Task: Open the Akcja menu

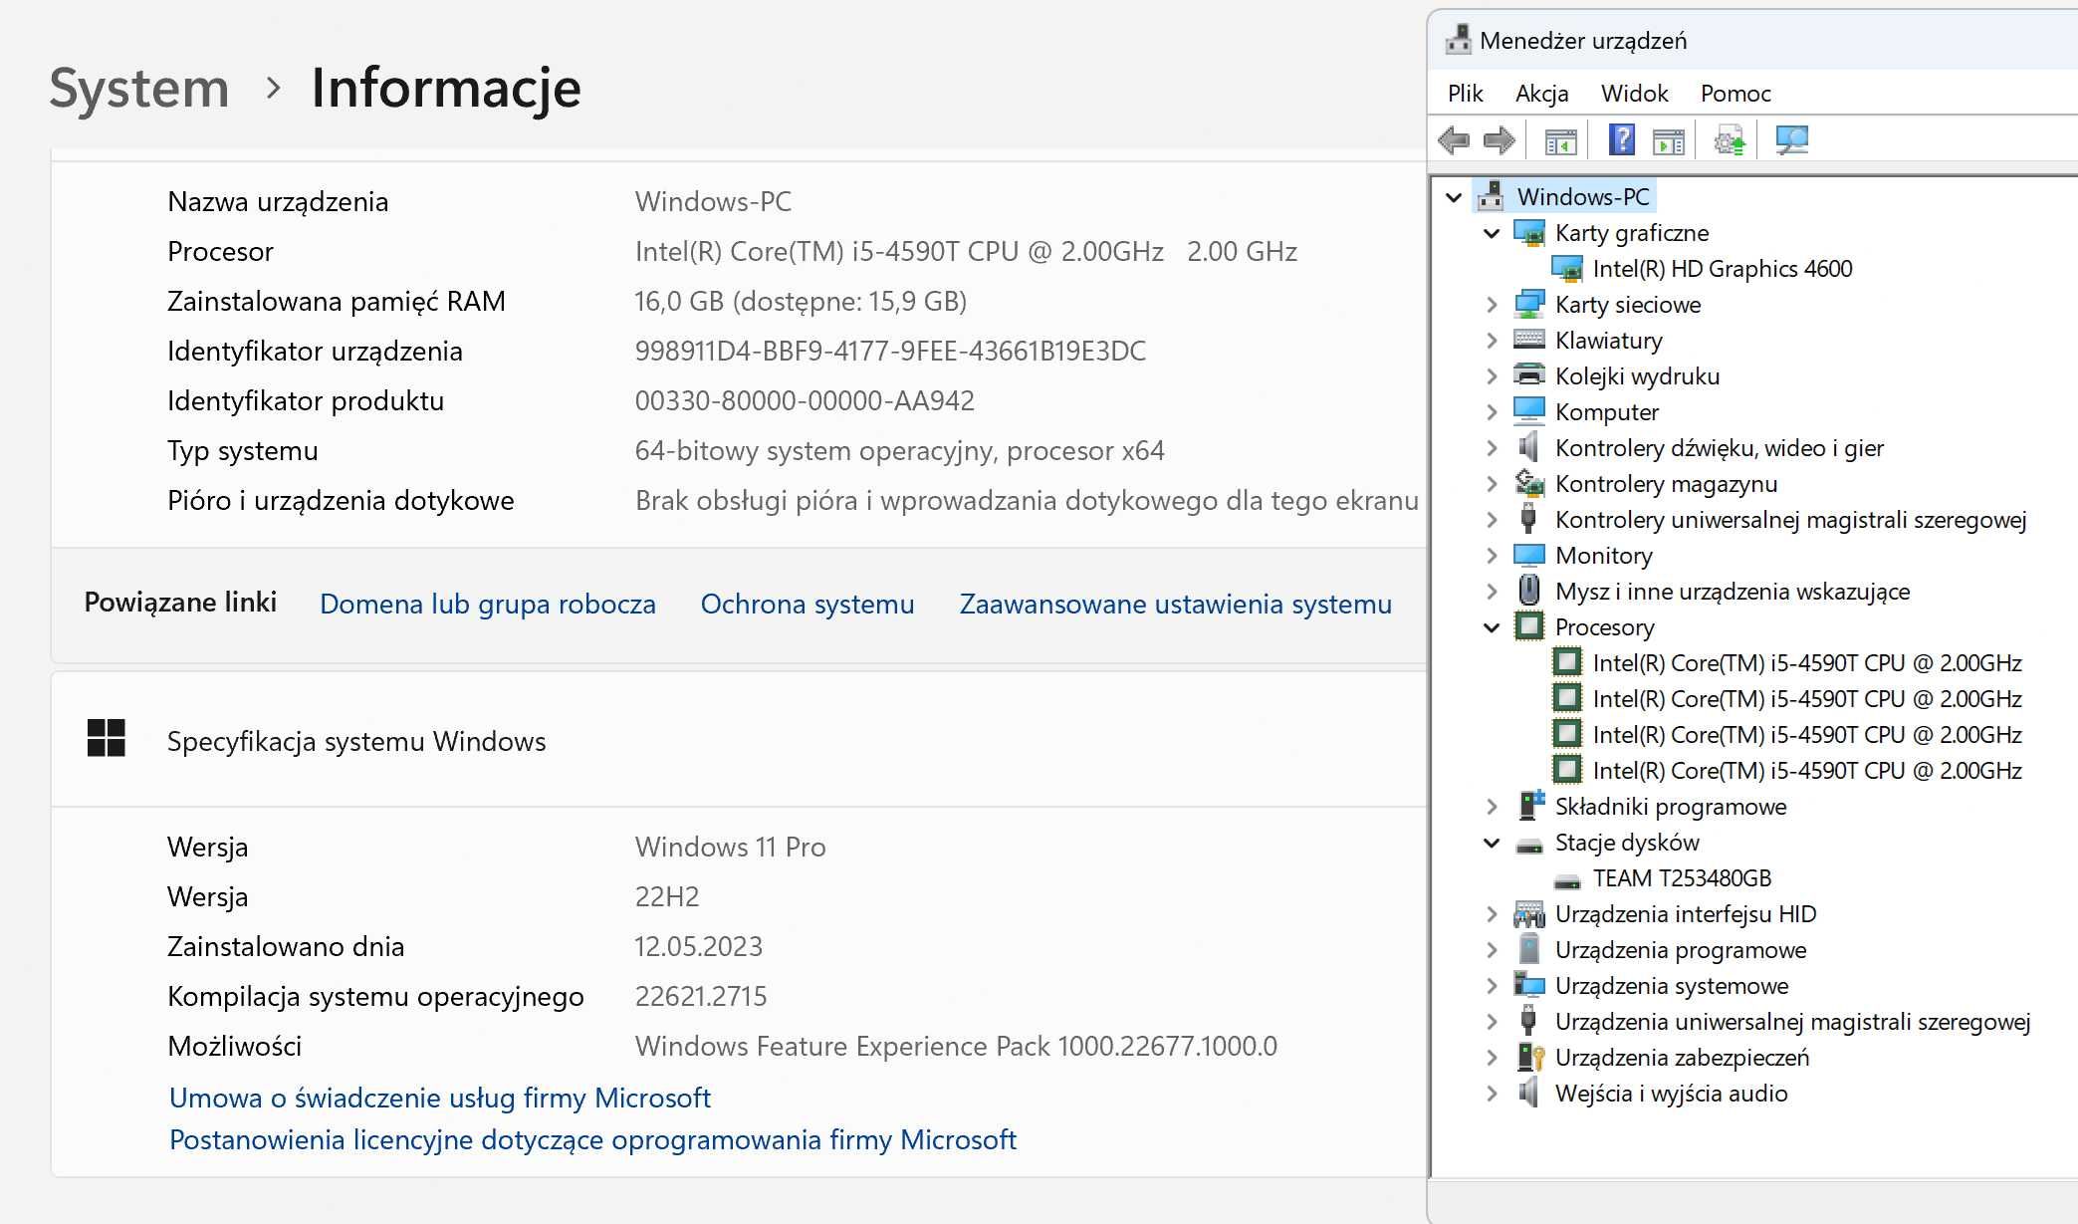Action: coord(1541,94)
